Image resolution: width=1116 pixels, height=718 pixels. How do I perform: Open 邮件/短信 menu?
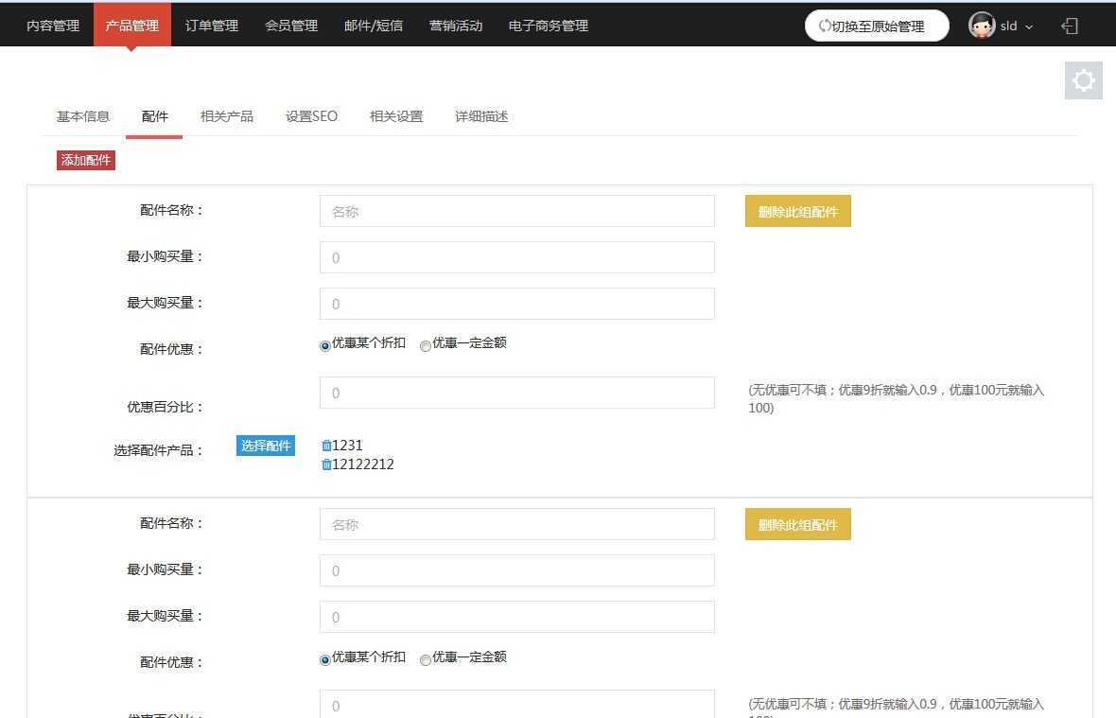374,26
